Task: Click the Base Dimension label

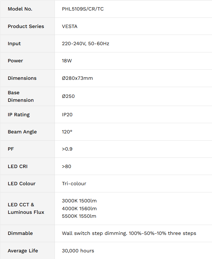Action: click(21, 96)
